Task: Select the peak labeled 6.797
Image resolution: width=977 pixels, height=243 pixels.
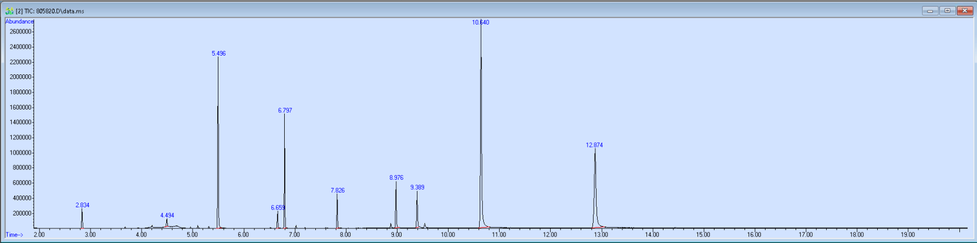Action: [285, 110]
